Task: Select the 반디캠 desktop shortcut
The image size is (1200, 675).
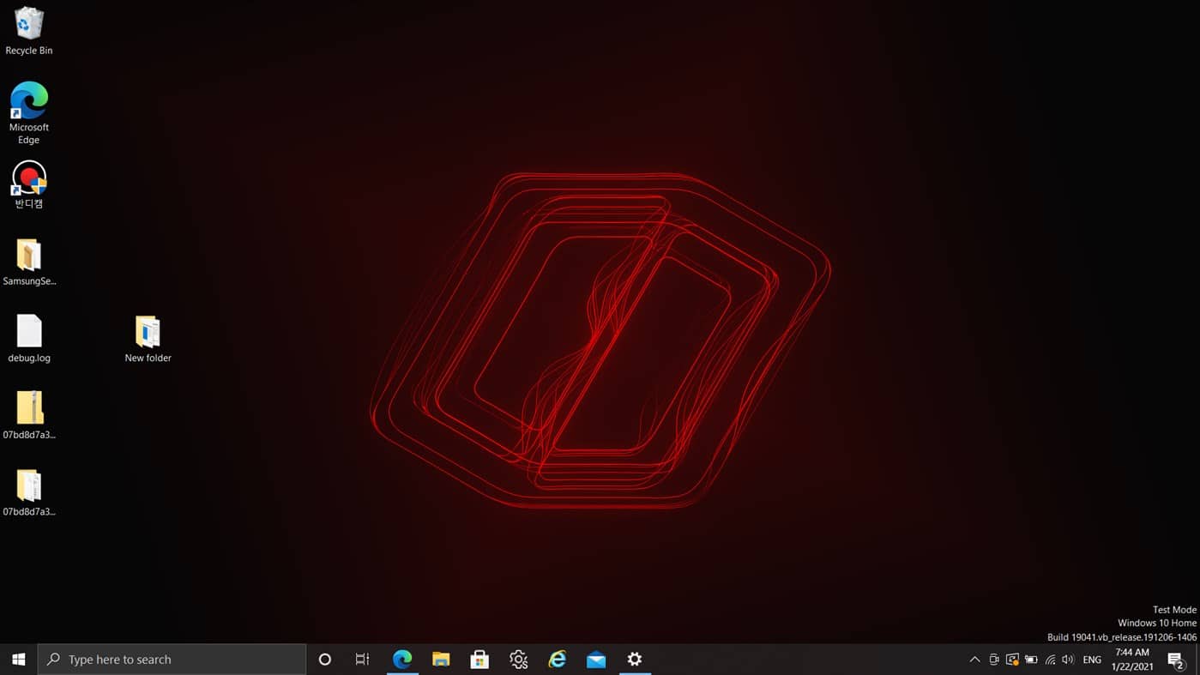Action: coord(29,185)
